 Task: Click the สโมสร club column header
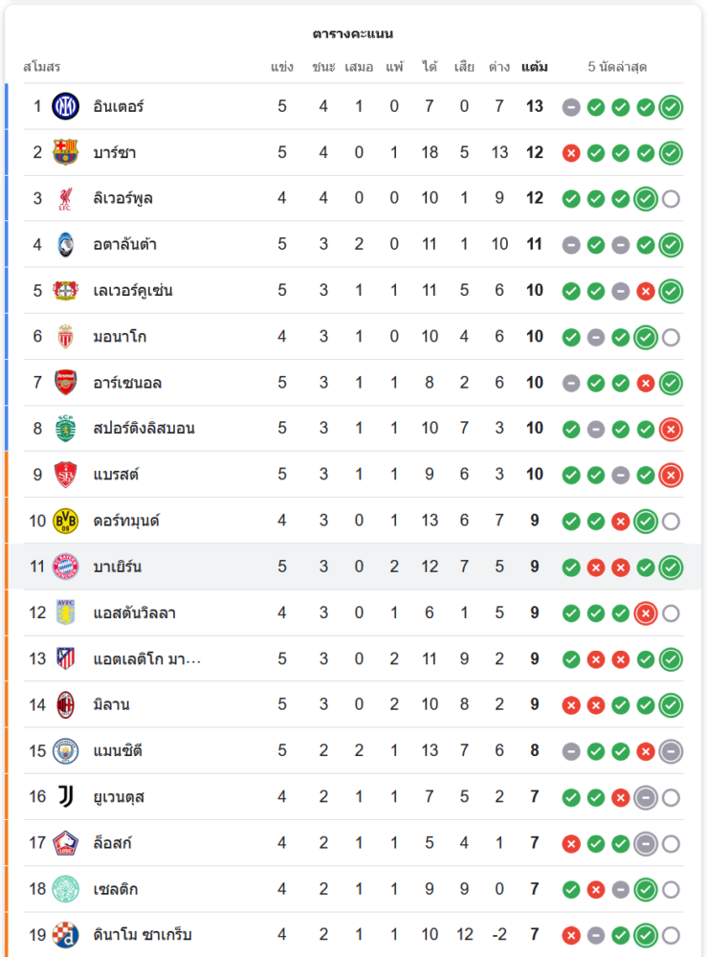pos(42,67)
